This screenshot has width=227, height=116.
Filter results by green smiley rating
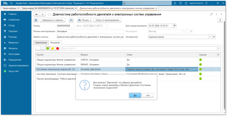48,49
